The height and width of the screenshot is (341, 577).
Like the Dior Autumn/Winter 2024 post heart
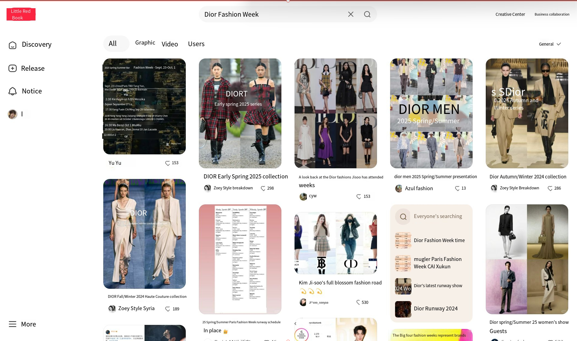[550, 188]
